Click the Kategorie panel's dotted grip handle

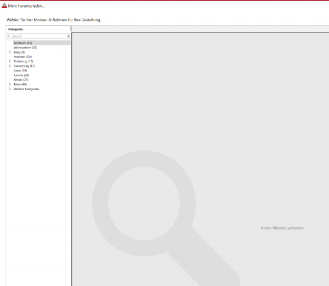(x=71, y=29)
